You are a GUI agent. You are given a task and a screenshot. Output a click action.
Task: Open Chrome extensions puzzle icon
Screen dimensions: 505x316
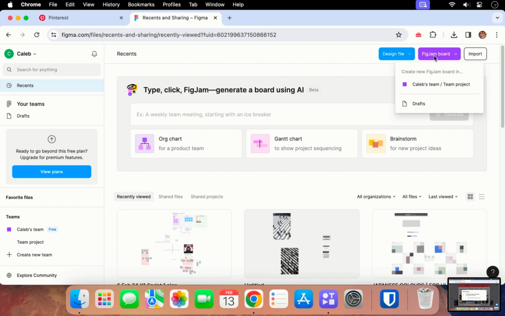pyautogui.click(x=433, y=35)
